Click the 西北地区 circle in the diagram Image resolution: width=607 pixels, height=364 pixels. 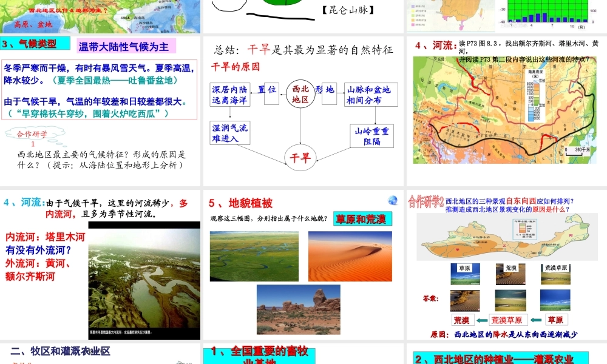[x=300, y=94]
